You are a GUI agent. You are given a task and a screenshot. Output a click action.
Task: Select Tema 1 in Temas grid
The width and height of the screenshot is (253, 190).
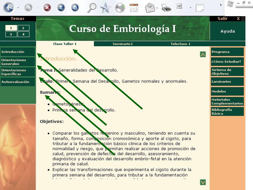pyautogui.click(x=11, y=28)
